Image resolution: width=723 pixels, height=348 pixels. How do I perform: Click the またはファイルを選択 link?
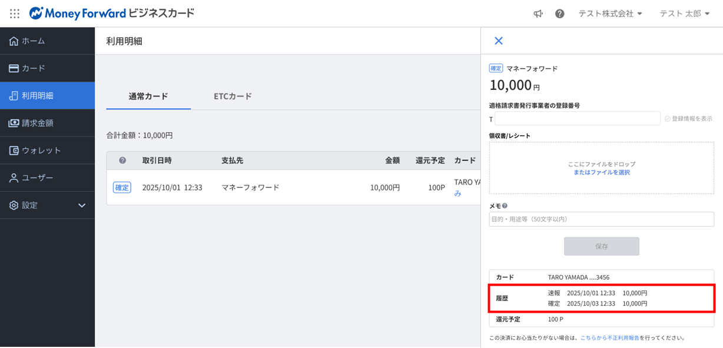click(602, 173)
